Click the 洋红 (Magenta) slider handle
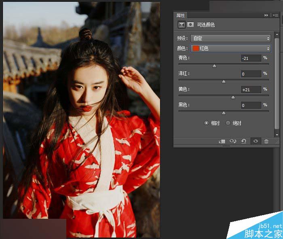Image resolution: width=283 pixels, height=239 pixels. 224,82
